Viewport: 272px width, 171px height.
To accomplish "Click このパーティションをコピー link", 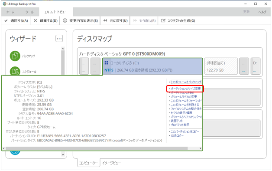I will (185, 132).
